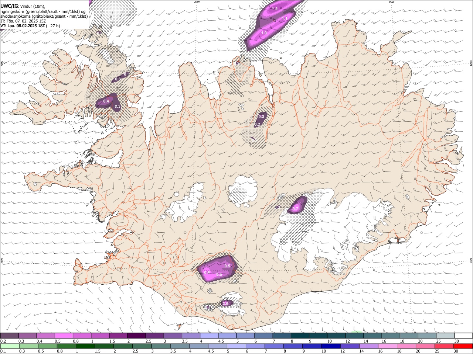Screen dimensions: 473x354
Task: Select the pale green 0.1 swatch in the lower legend
Action: point(10,346)
